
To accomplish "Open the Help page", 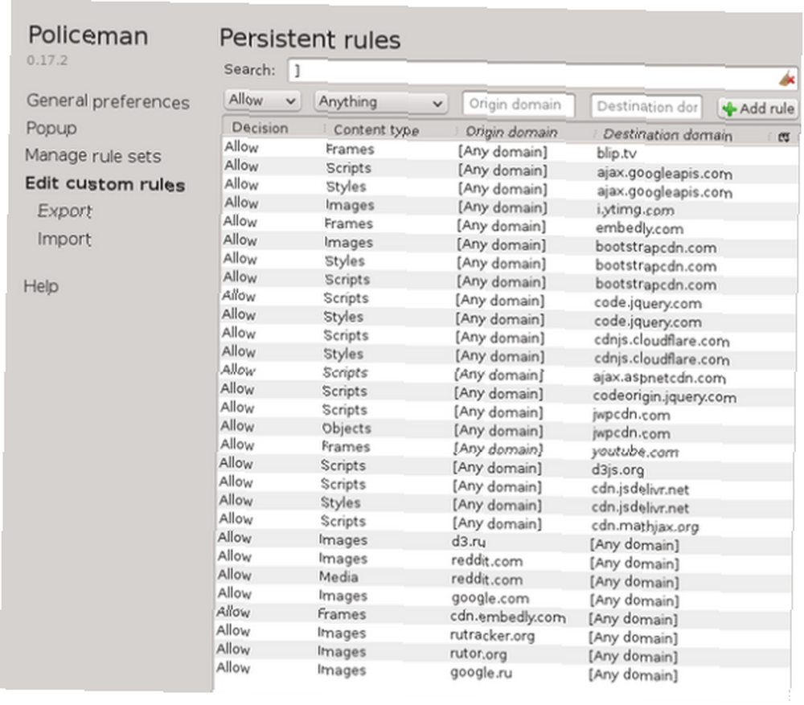I will tap(41, 285).
